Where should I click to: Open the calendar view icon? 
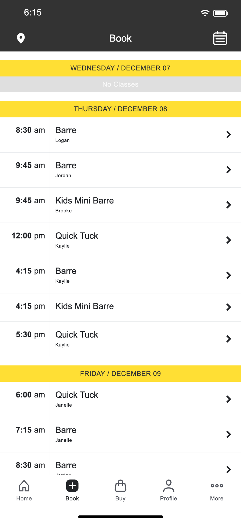click(220, 38)
